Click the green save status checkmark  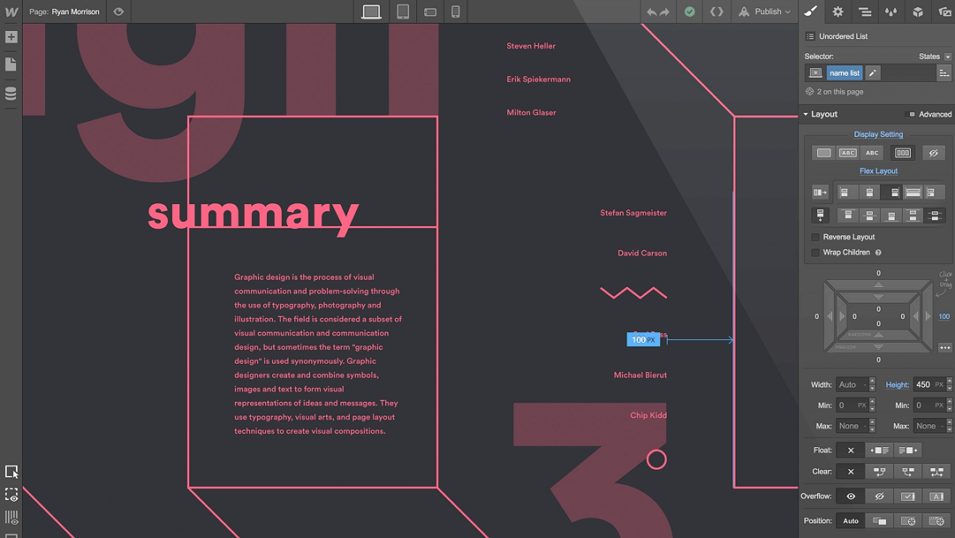[689, 11]
